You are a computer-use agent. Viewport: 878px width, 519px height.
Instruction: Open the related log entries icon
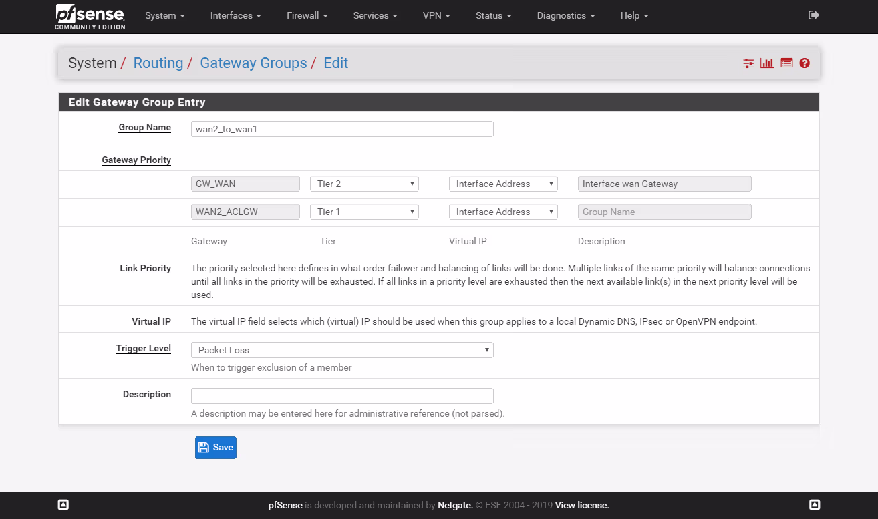click(x=786, y=63)
